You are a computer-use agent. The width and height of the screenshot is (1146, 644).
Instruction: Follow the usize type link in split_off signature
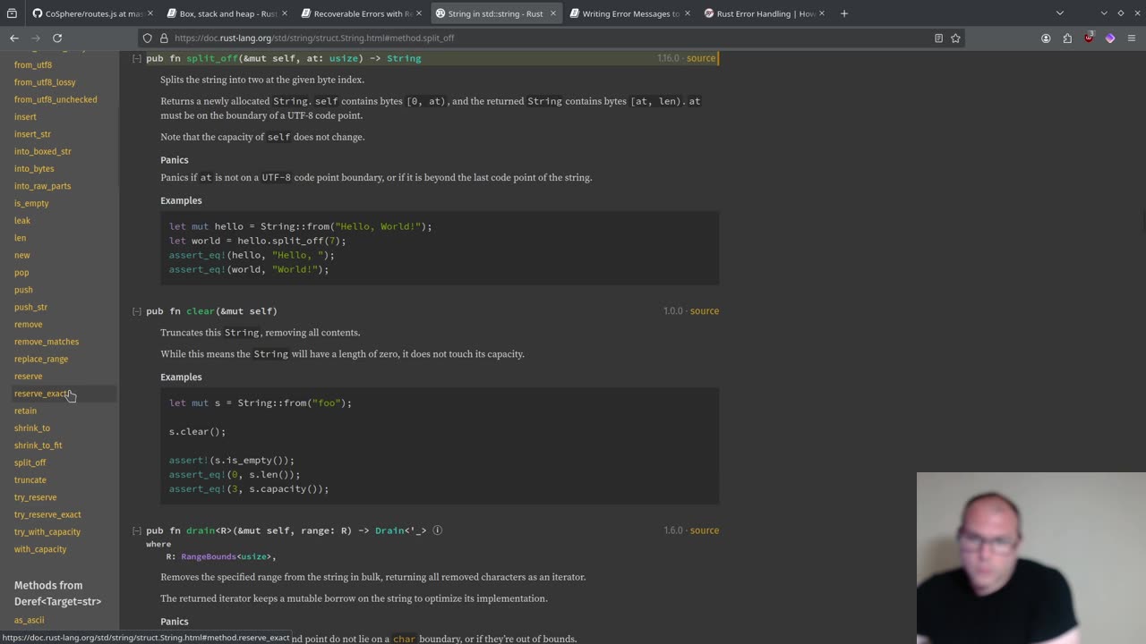tap(344, 58)
